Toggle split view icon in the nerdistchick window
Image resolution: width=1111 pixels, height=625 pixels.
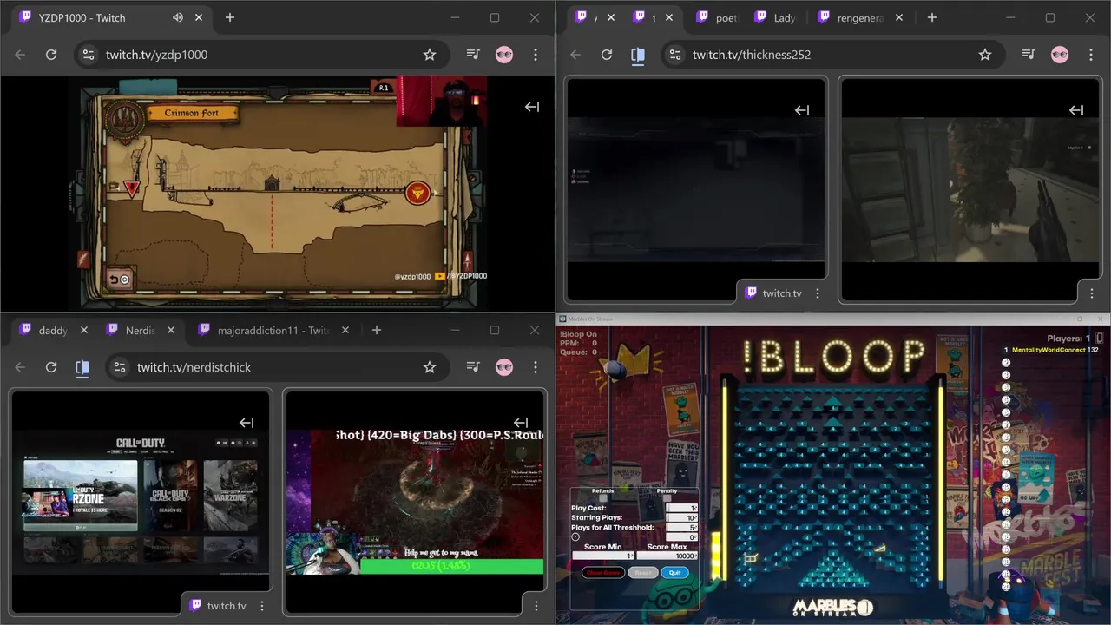[x=82, y=367]
